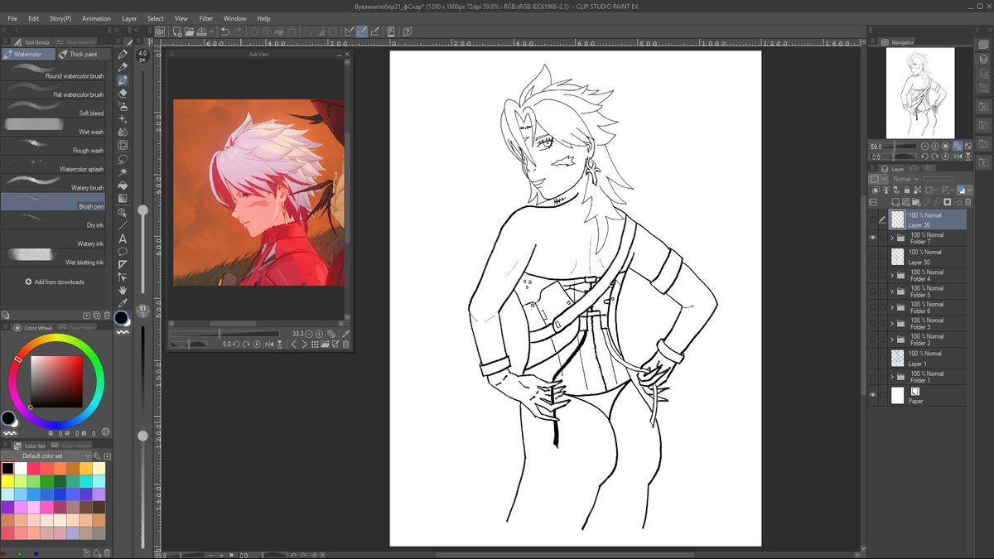Select the Hand move tool
The width and height of the screenshot is (994, 559).
[x=123, y=291]
